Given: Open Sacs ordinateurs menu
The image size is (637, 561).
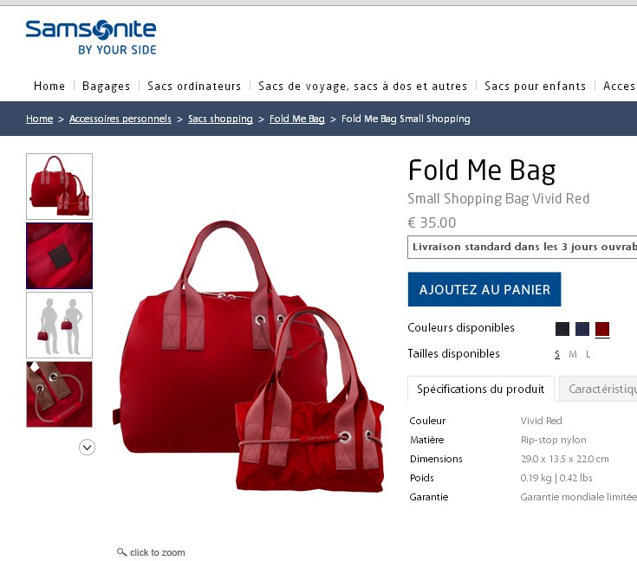Looking at the screenshot, I should [194, 86].
